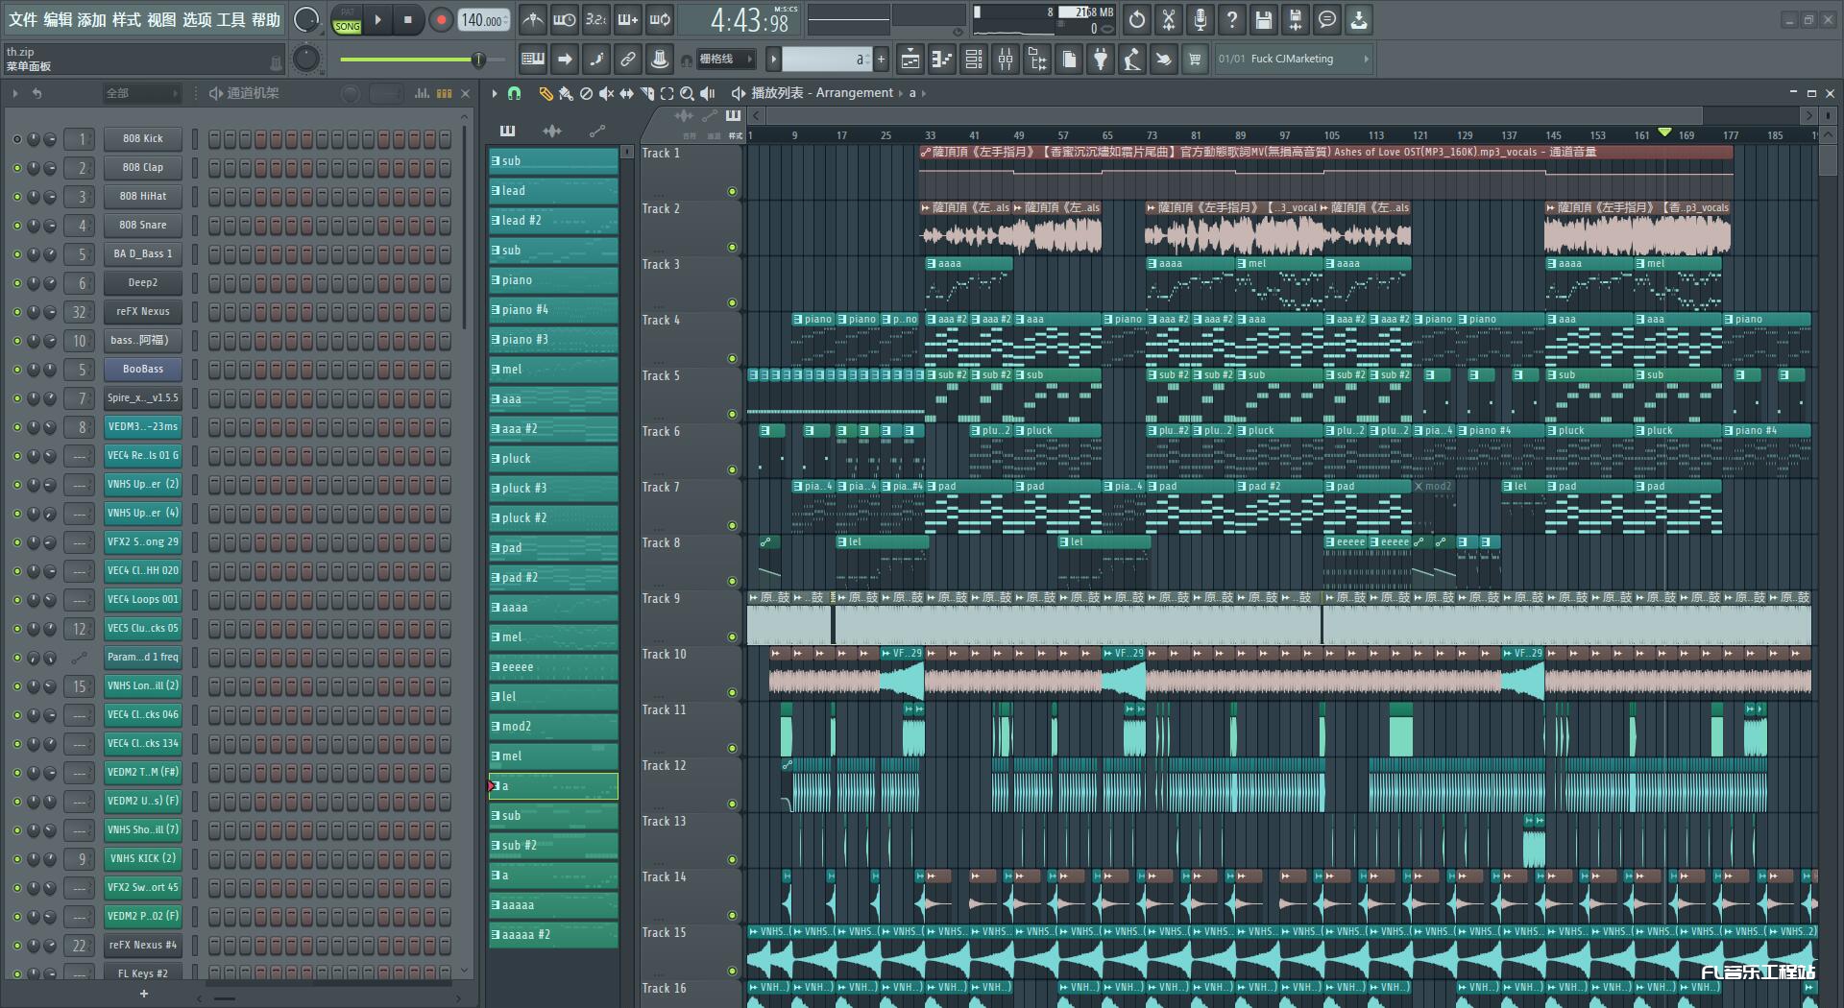This screenshot has height=1008, width=1844.
Task: Open 通道机架 speaker title menu
Action: pyautogui.click(x=216, y=93)
